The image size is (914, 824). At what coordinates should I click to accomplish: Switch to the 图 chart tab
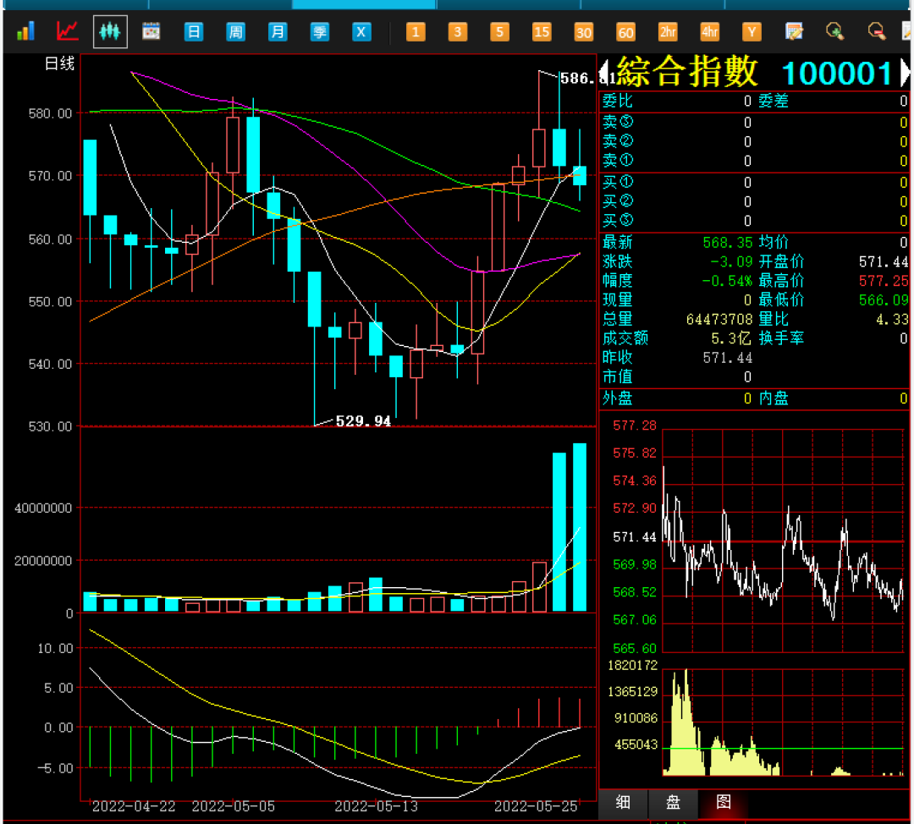click(x=724, y=803)
